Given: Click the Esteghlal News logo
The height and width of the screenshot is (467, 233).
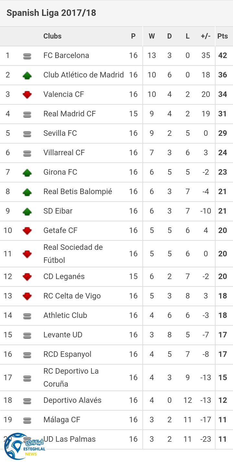Looking at the screenshot, I should [24, 446].
